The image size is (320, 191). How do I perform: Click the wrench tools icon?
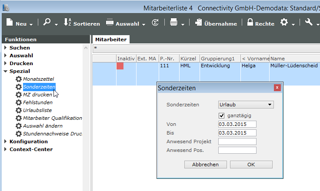tap(309, 23)
